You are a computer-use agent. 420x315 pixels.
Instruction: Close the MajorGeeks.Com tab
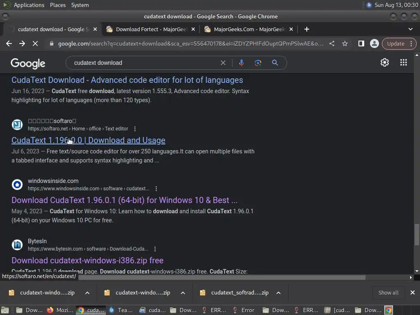tap(291, 29)
